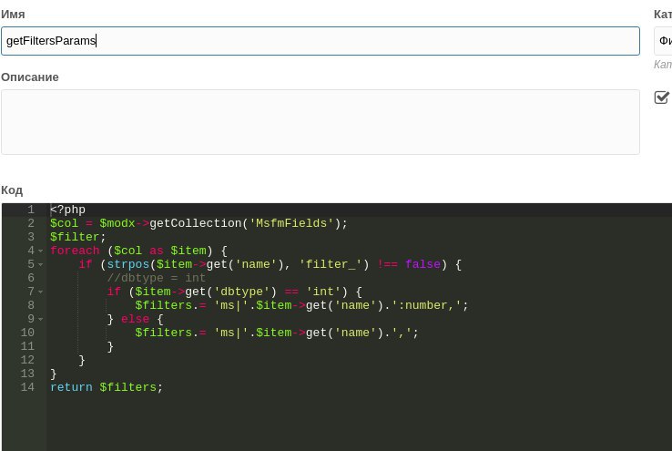
Task: Click the '//dbtype = int' comment
Action: [x=157, y=278]
